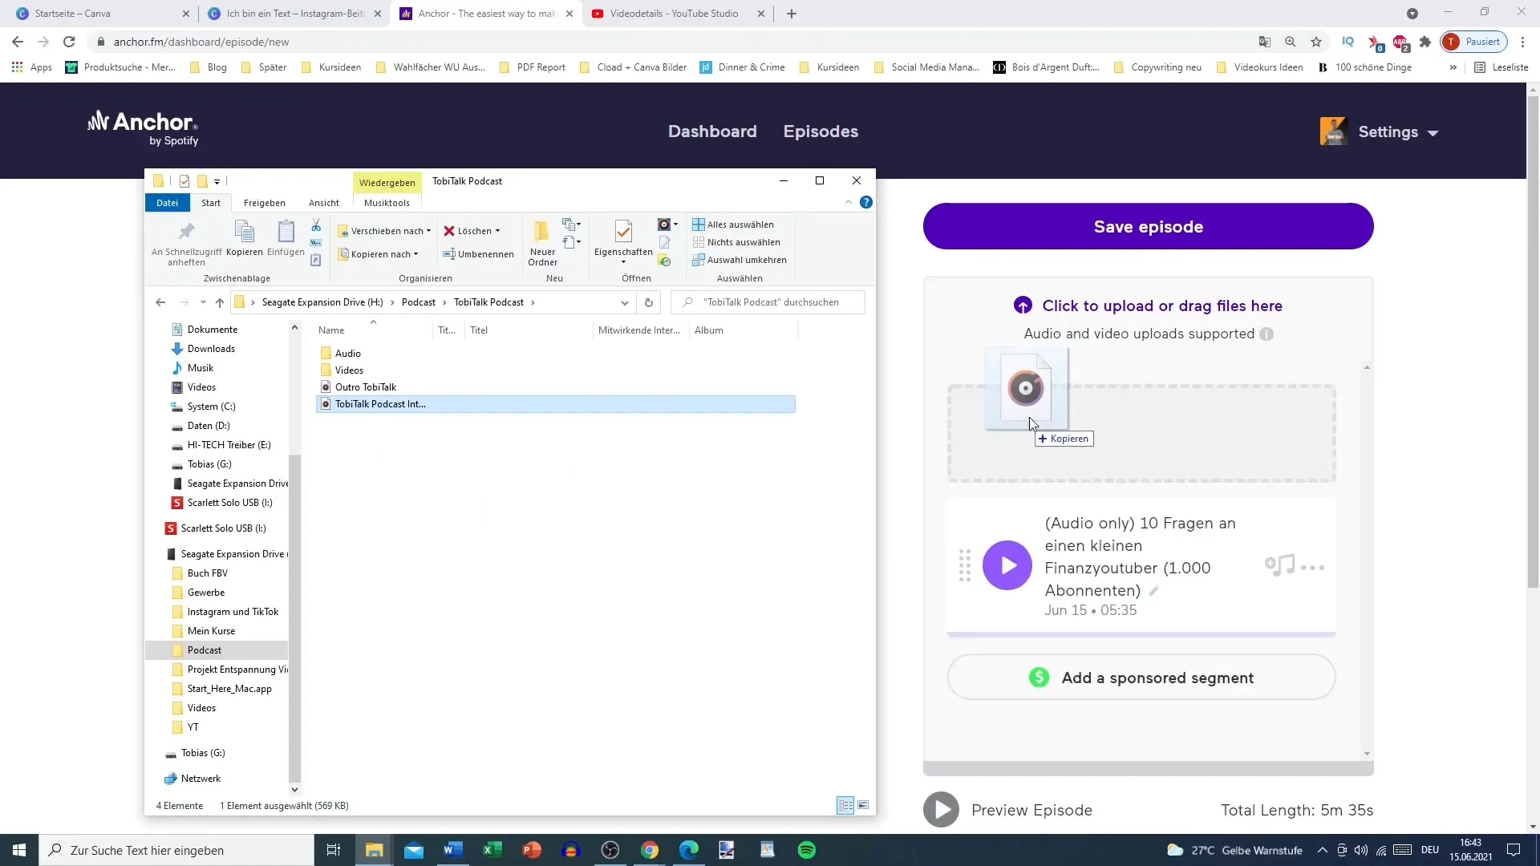Open Spotify from the Windows taskbar
Screen dimensions: 1540x866
[x=807, y=850]
